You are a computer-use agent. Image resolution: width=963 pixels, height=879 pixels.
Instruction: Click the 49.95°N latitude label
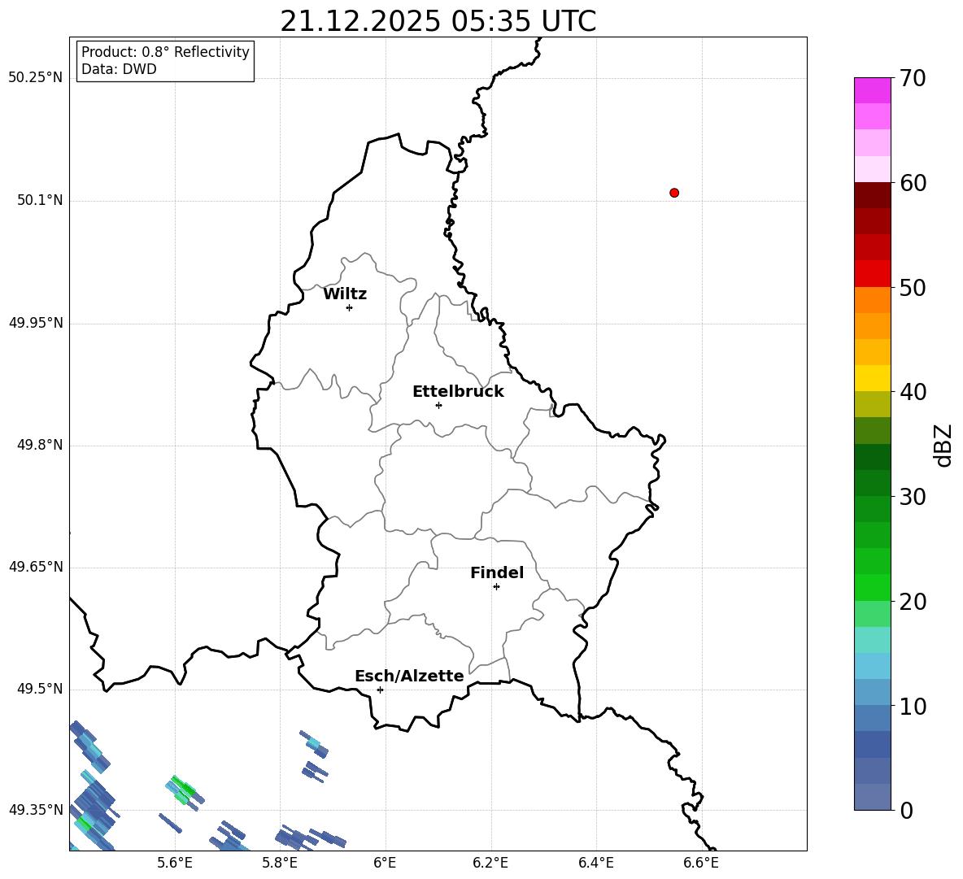click(36, 323)
